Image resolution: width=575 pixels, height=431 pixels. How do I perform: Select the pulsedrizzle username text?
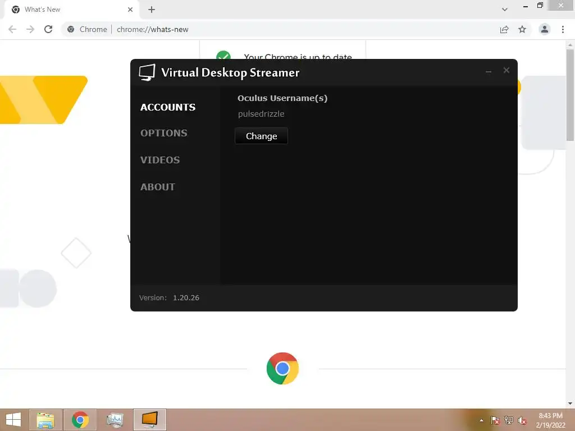(x=261, y=114)
